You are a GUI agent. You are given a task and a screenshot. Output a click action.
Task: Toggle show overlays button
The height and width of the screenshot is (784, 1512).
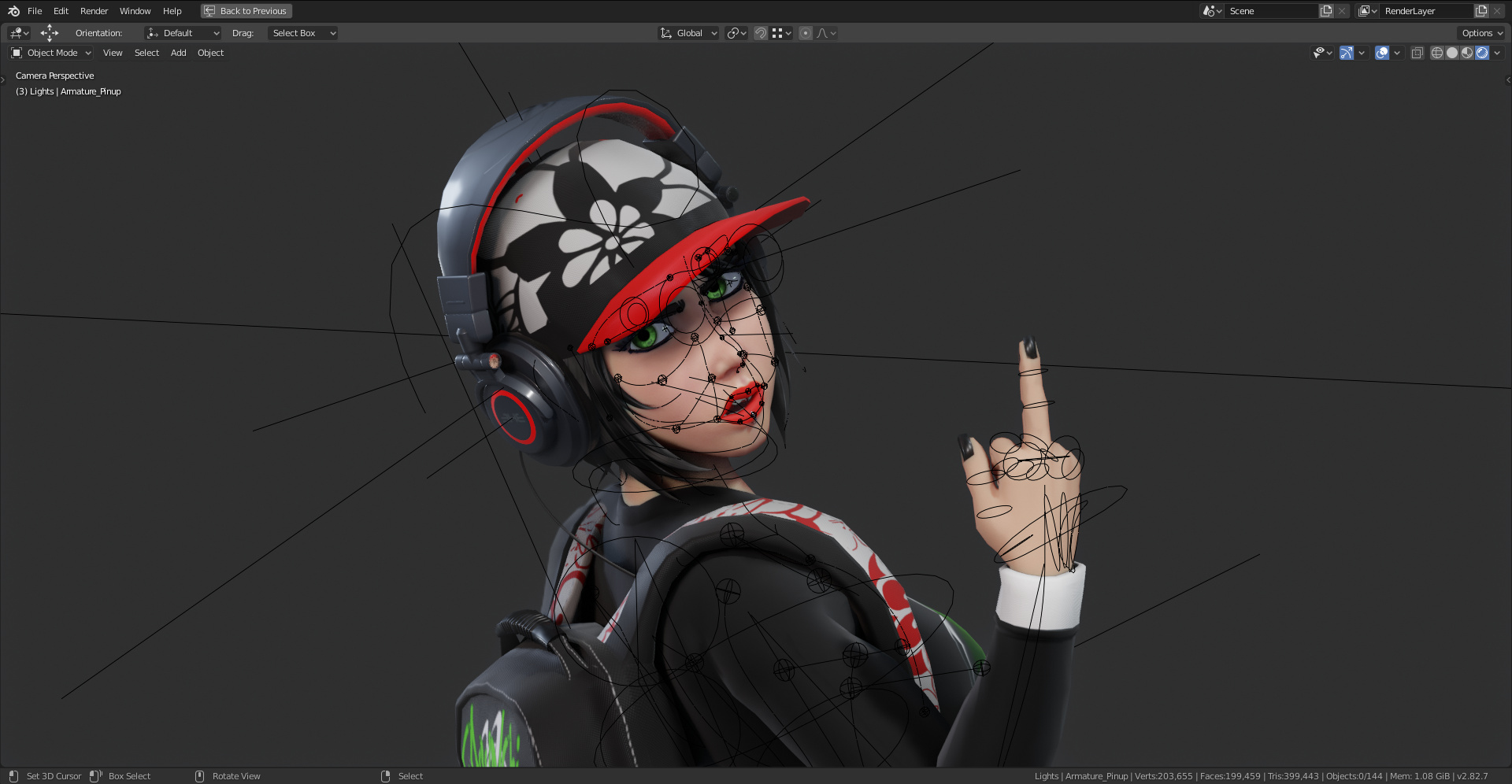(x=1382, y=53)
